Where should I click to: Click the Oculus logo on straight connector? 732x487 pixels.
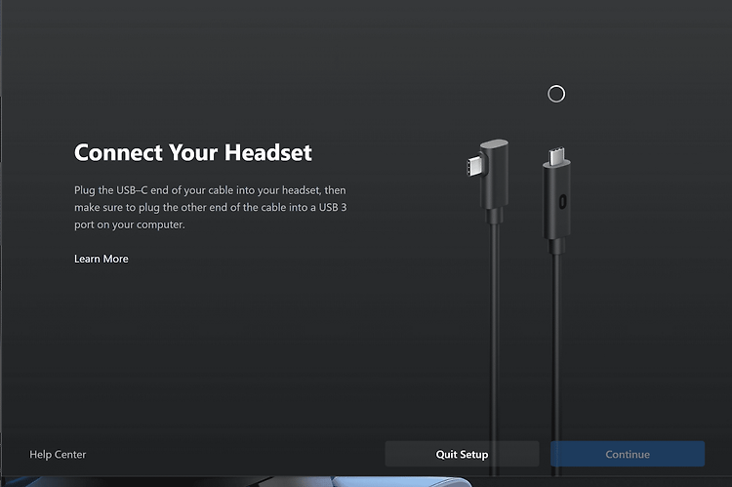click(562, 201)
